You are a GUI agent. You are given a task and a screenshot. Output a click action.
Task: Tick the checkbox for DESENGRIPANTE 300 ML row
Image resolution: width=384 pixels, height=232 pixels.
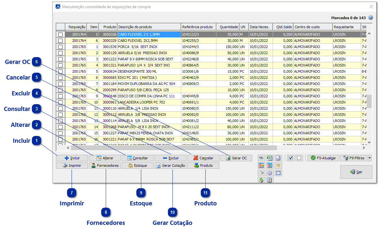tap(60, 71)
